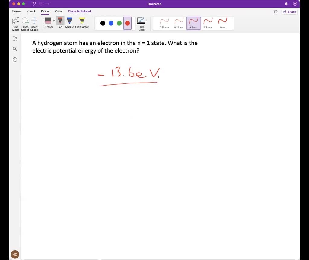Viewport: 309px width, 260px height.
Task: Expand the more options ellipsis in title bar
Action: pyautogui.click(x=47, y=4)
